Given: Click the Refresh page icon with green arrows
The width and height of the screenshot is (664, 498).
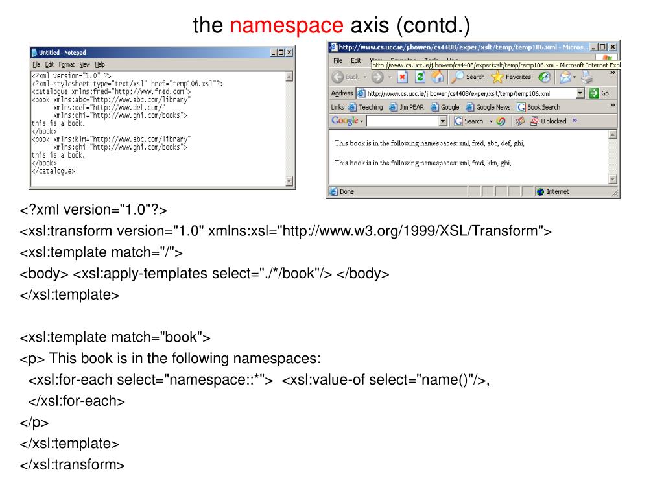Looking at the screenshot, I should pos(420,77).
